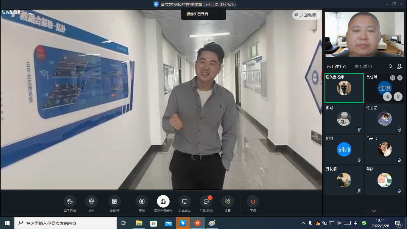Image resolution: width=407 pixels, height=229 pixels.
Task: Search participants with the magnifier icon
Action: [x=390, y=66]
